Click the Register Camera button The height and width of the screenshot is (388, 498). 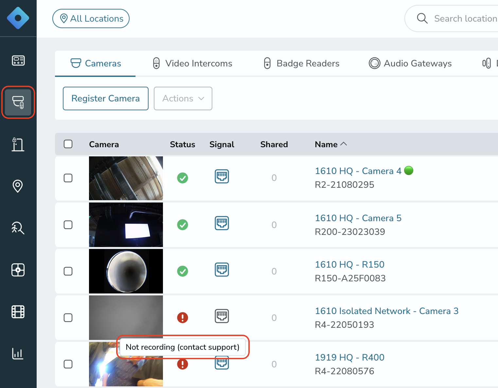pyautogui.click(x=106, y=98)
